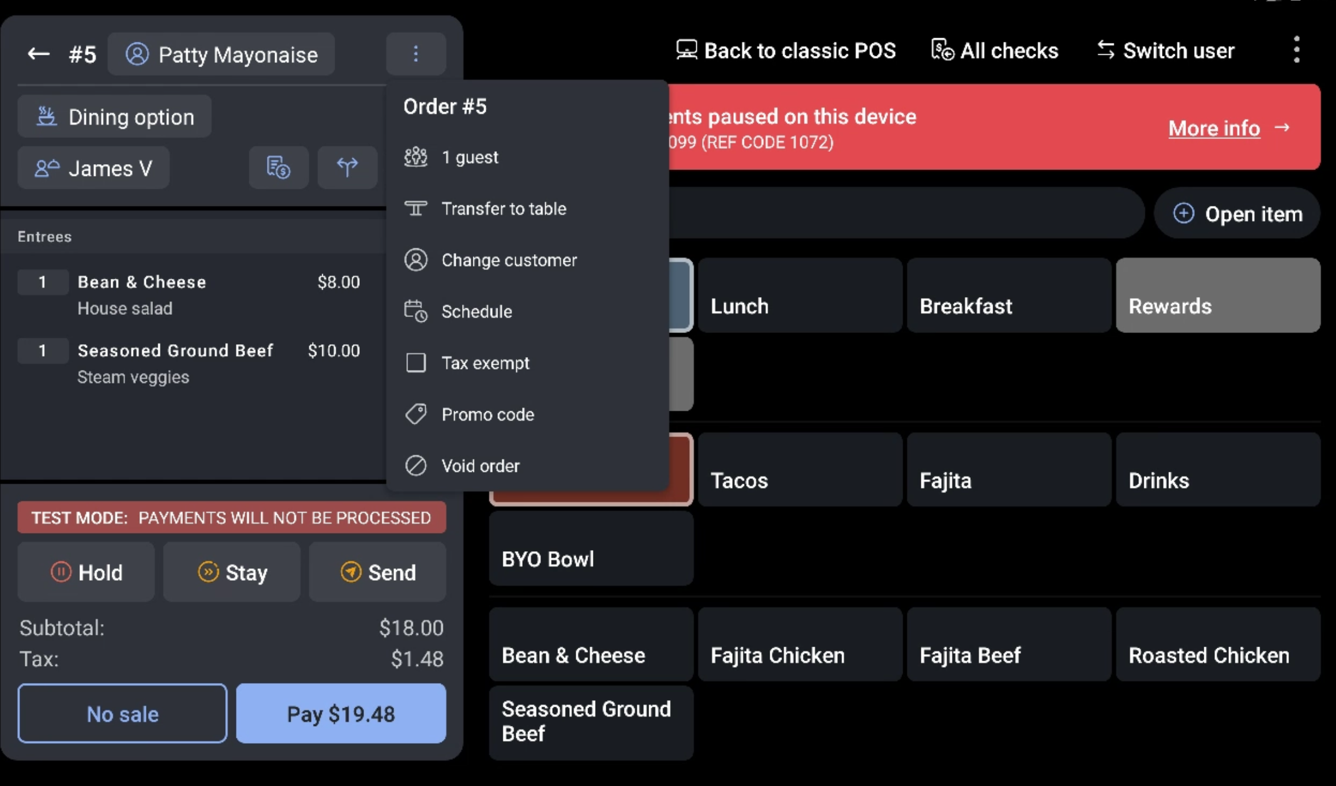Image resolution: width=1336 pixels, height=786 pixels.
Task: Add an Open item to the order
Action: coord(1237,214)
